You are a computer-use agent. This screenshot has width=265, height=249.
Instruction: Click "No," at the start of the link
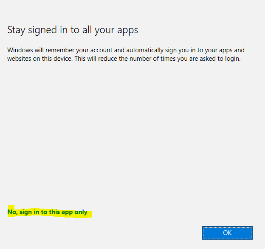click(x=13, y=212)
